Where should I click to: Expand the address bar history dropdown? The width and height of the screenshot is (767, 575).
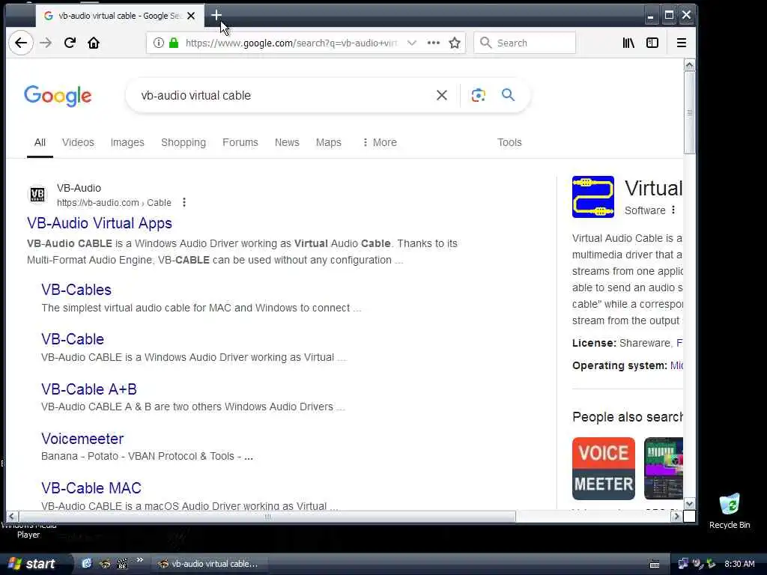click(412, 43)
